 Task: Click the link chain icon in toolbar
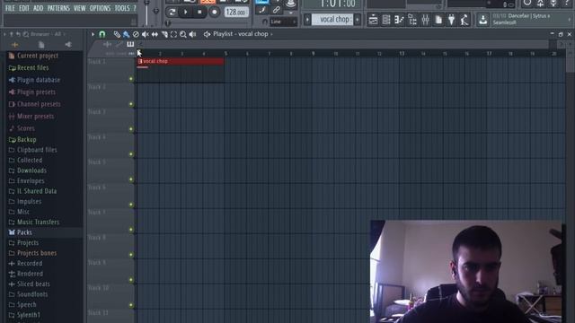(x=277, y=10)
